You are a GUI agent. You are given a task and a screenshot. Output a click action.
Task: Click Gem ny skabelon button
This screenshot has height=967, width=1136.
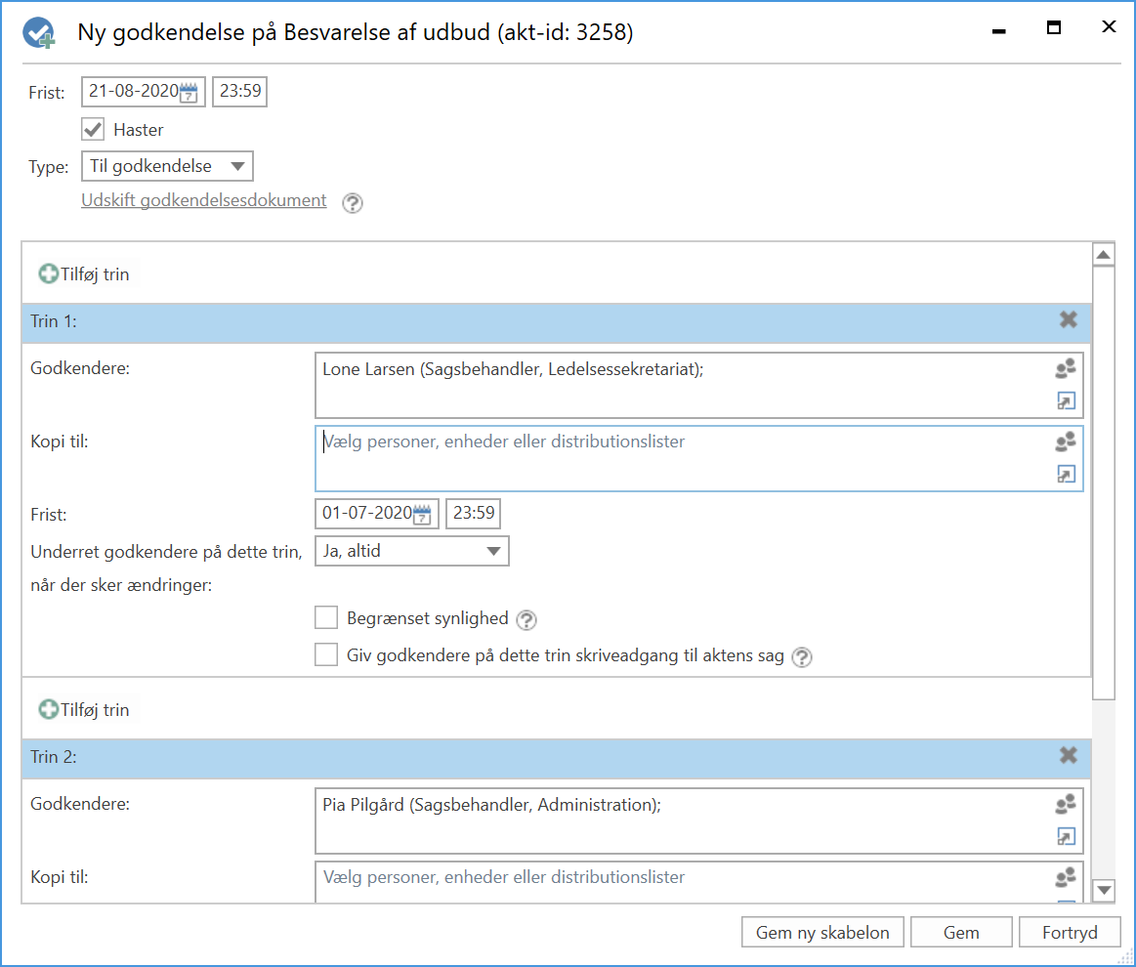822,932
